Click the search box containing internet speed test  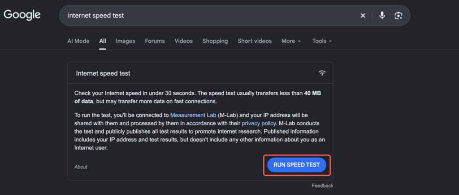pyautogui.click(x=234, y=16)
